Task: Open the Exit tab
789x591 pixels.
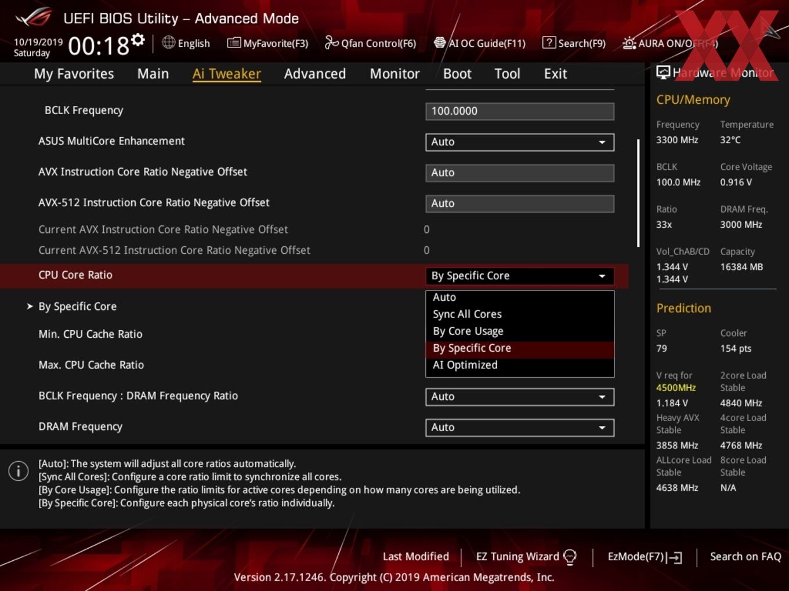Action: coord(555,74)
